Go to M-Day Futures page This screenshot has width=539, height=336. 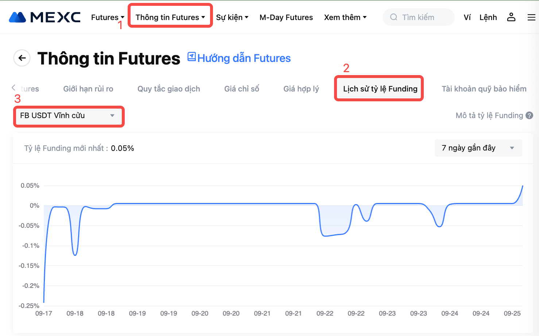tap(286, 17)
